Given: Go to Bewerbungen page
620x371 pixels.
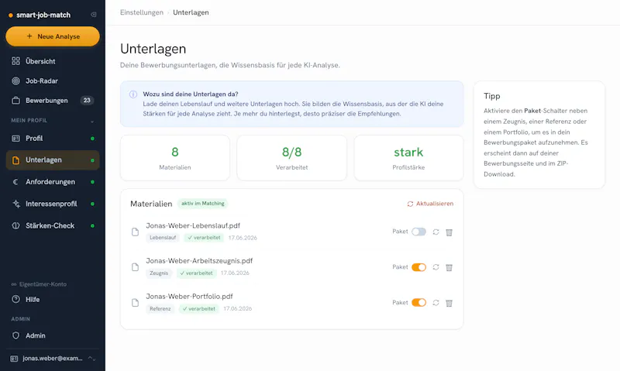Looking at the screenshot, I should pos(53,101).
